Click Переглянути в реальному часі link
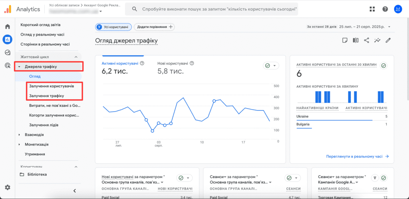This screenshot has height=199, width=409. [x=357, y=157]
